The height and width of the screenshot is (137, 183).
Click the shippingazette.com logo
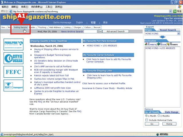(x=37, y=17)
